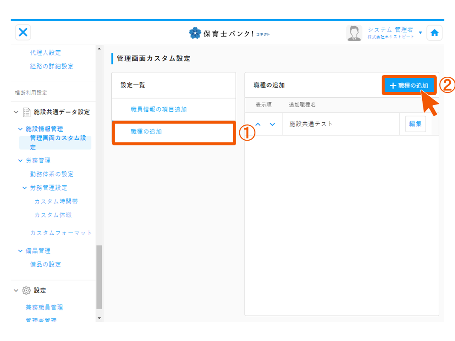Screen dimensions: 455x341
Task: Collapse the 労務管理 tree section
Action: pyautogui.click(x=20, y=161)
